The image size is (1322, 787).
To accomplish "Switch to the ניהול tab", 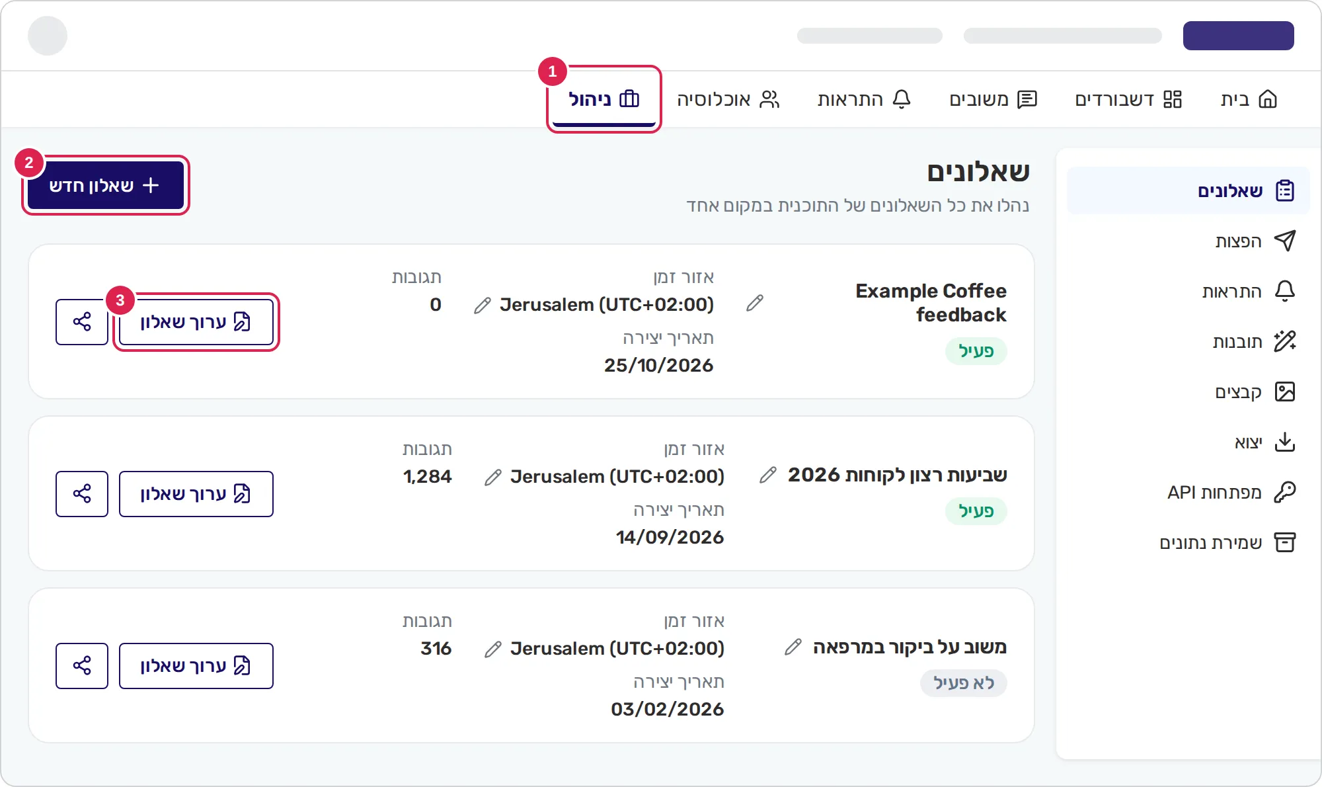I will tap(604, 99).
